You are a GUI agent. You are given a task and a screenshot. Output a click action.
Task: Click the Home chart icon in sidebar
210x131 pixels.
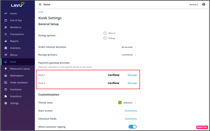pyautogui.click(x=5, y=13)
